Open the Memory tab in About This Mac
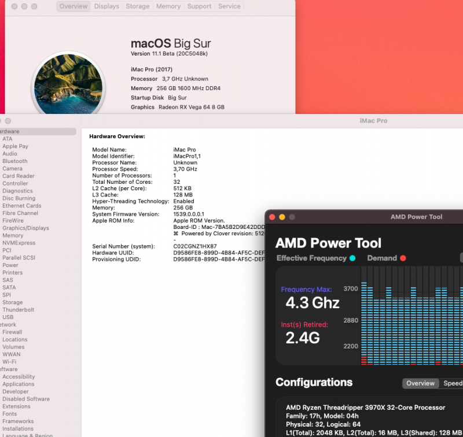463x437 pixels. pyautogui.click(x=168, y=6)
